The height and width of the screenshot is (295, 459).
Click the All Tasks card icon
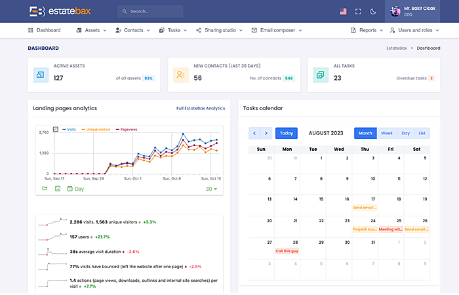tap(321, 75)
